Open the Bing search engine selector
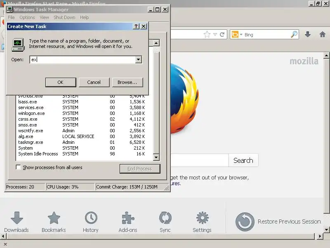 click(x=237, y=34)
